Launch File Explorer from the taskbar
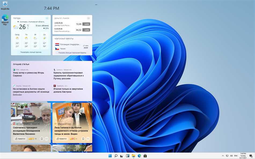This screenshot has height=159, width=255. (133, 156)
